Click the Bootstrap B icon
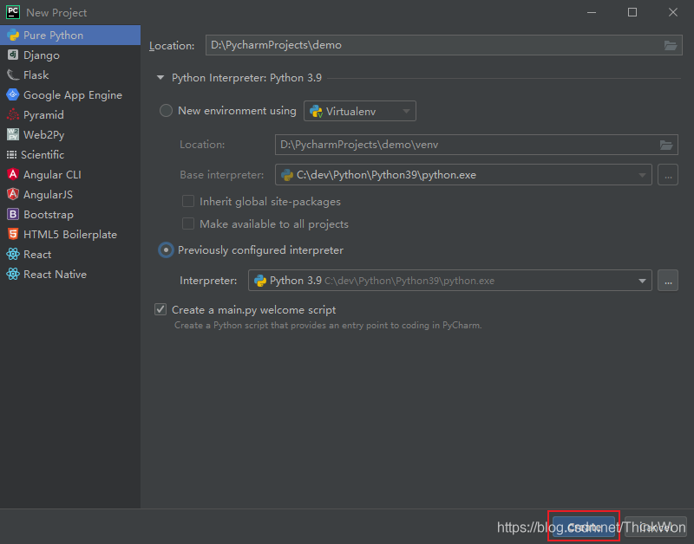694x544 pixels. [13, 214]
